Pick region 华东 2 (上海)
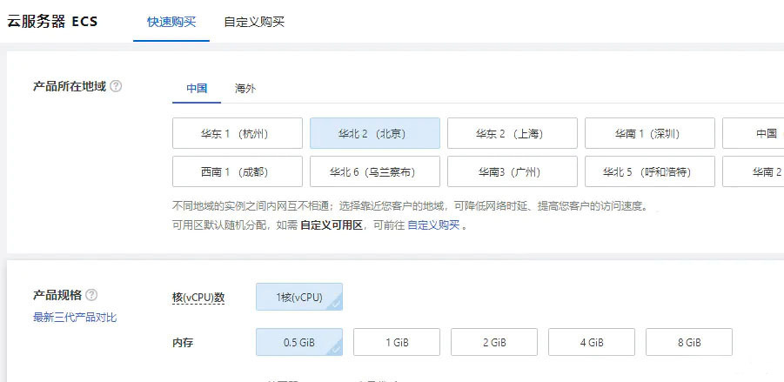This screenshot has height=382, width=784. (x=513, y=134)
